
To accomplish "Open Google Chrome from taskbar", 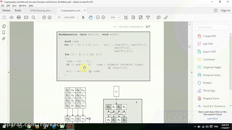I will point(29,127).
